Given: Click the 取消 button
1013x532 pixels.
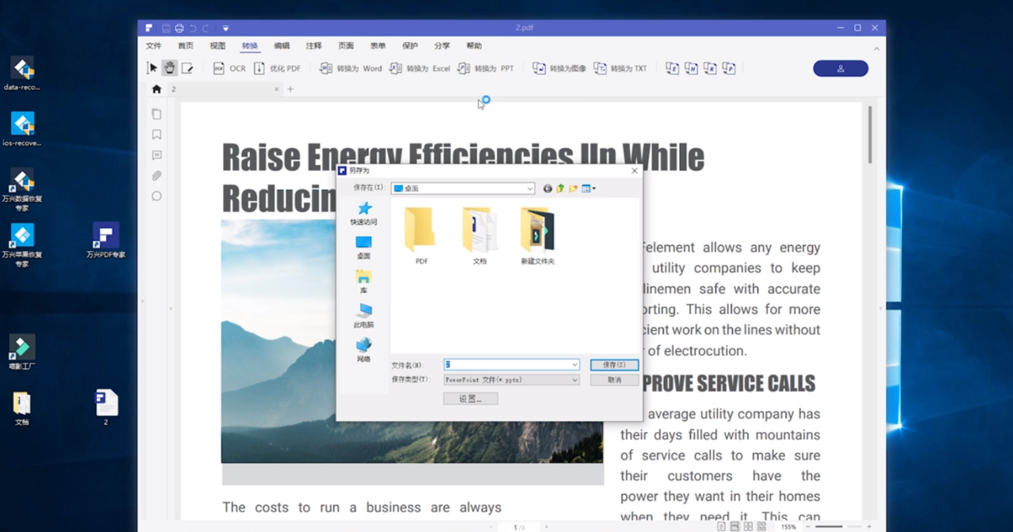Looking at the screenshot, I should [614, 380].
